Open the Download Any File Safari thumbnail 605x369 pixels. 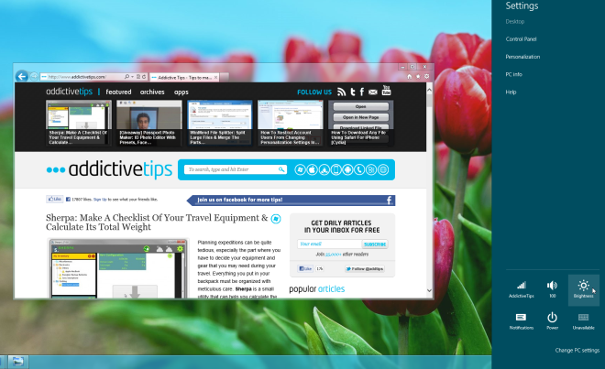[361, 123]
